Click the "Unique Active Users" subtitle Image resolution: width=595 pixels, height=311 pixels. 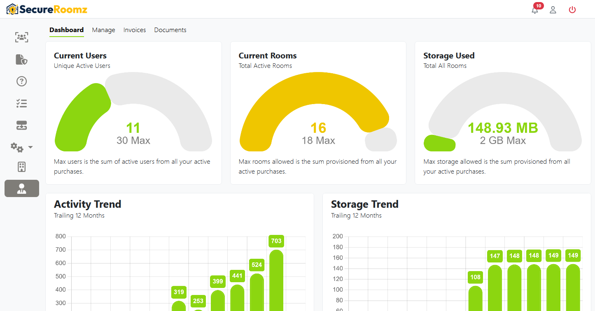click(x=82, y=66)
